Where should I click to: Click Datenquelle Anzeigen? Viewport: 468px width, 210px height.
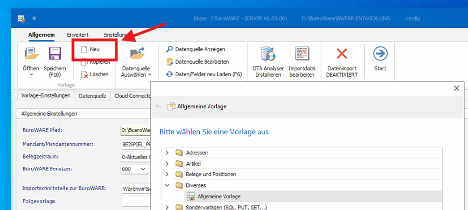(x=196, y=49)
